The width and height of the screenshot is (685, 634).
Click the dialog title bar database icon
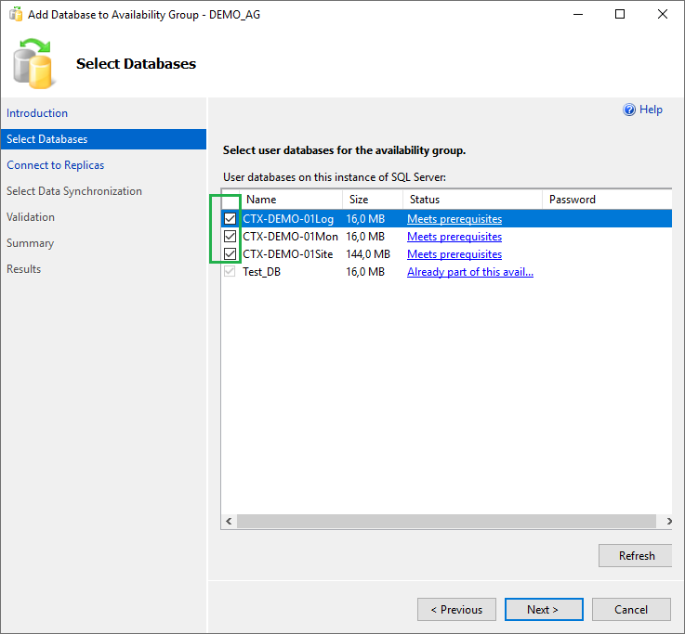coord(16,14)
